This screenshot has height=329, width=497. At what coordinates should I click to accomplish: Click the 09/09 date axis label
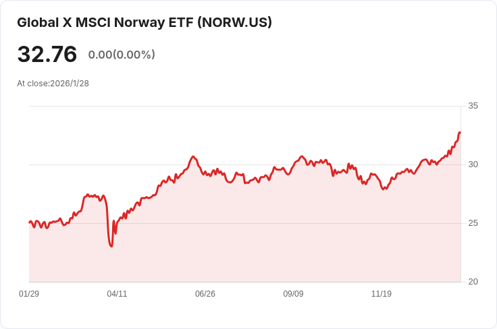click(293, 294)
